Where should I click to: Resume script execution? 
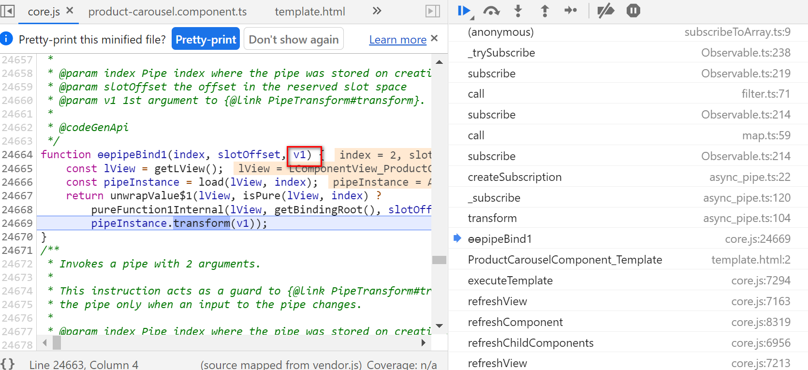pos(465,11)
